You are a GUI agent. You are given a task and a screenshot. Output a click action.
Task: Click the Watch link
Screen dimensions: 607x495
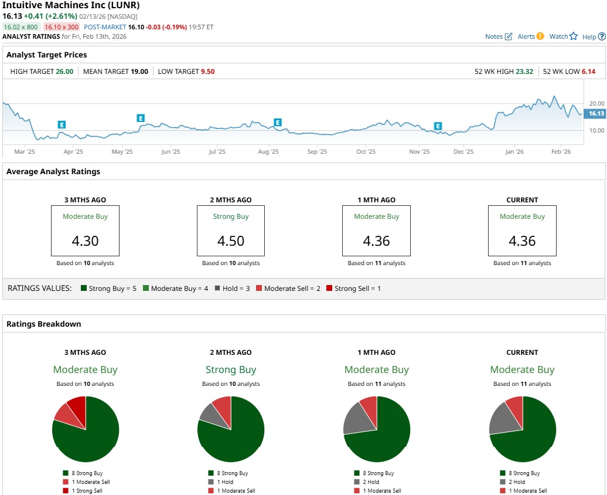558,36
